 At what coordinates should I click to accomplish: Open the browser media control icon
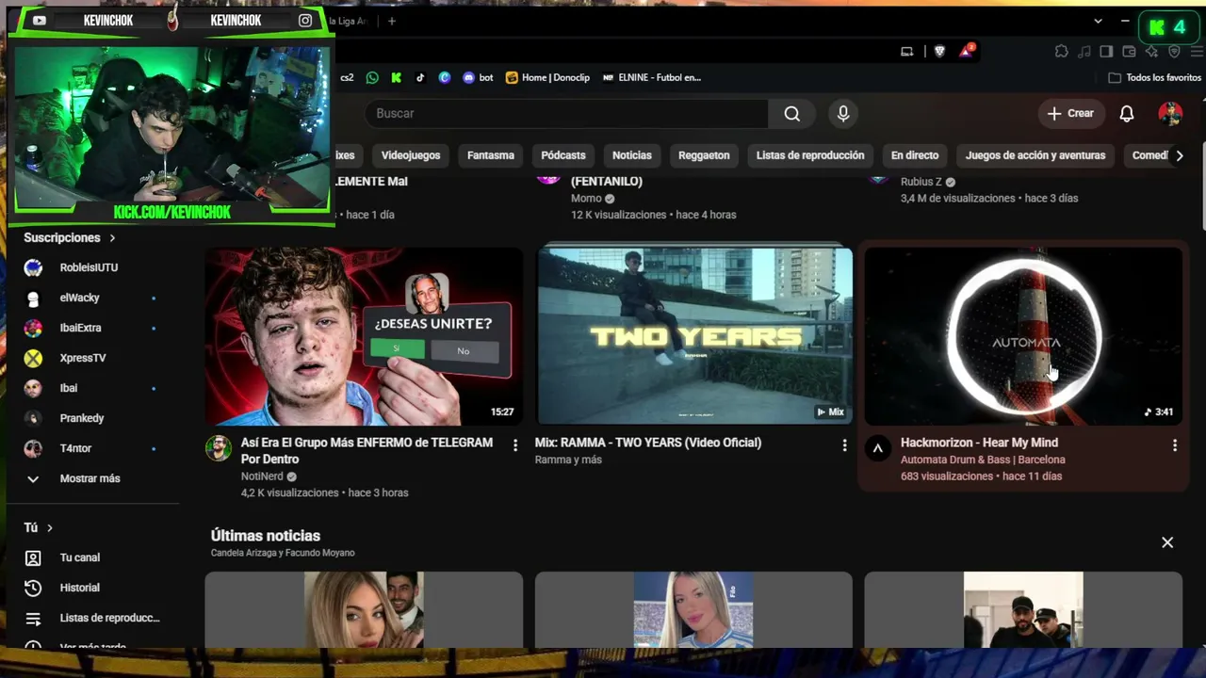pos(1084,51)
